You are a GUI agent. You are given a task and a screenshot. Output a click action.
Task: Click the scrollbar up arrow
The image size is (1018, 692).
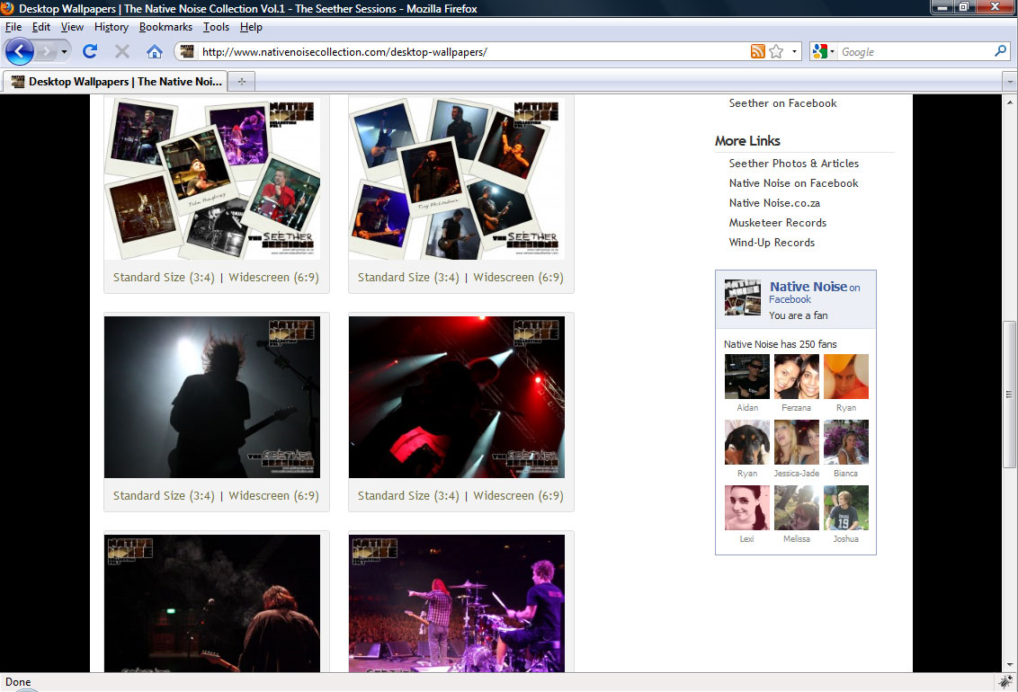point(1009,102)
